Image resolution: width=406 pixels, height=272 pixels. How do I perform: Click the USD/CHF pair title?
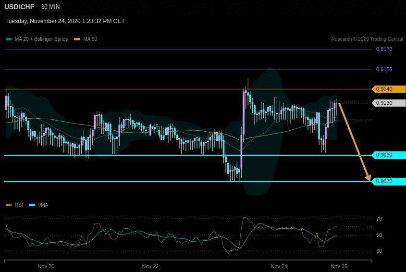tap(19, 7)
